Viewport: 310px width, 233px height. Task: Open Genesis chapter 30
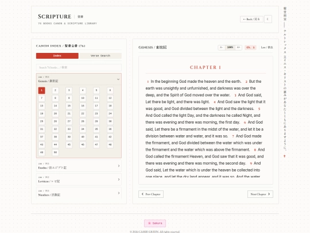coord(110,121)
